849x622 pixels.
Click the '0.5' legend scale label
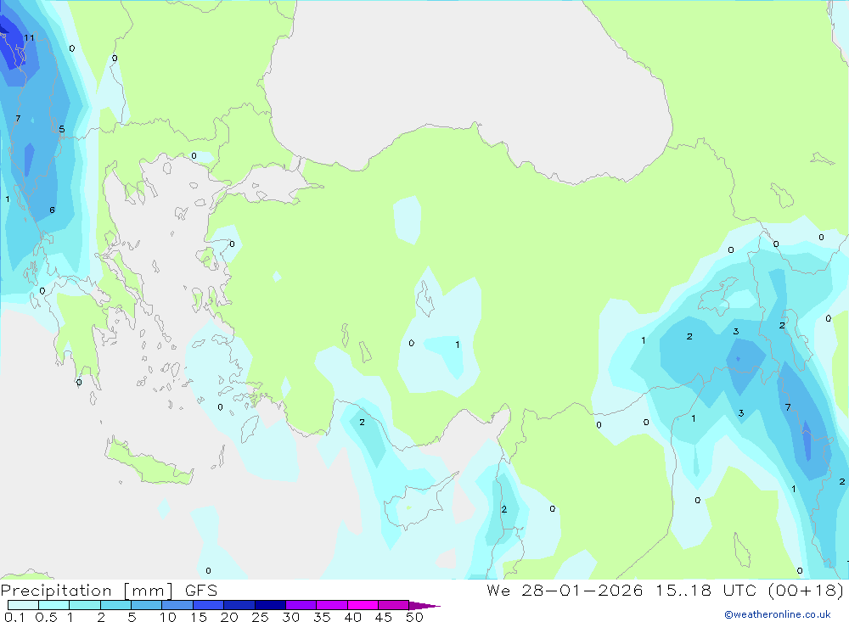pyautogui.click(x=46, y=617)
